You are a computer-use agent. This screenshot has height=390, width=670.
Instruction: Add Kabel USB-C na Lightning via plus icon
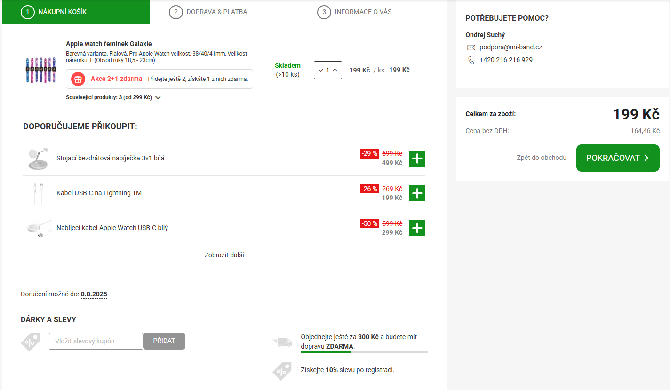coord(417,193)
